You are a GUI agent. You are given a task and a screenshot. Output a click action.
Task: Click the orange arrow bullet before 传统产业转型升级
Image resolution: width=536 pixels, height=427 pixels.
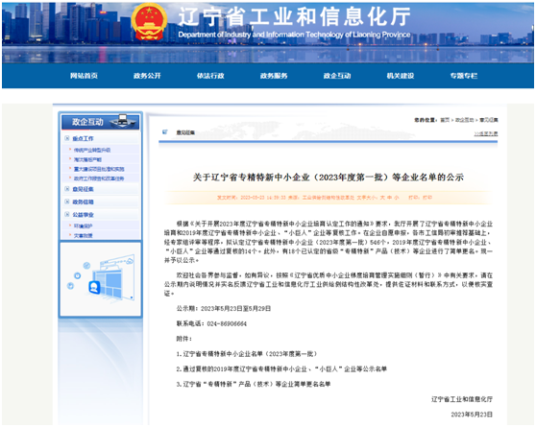point(70,150)
